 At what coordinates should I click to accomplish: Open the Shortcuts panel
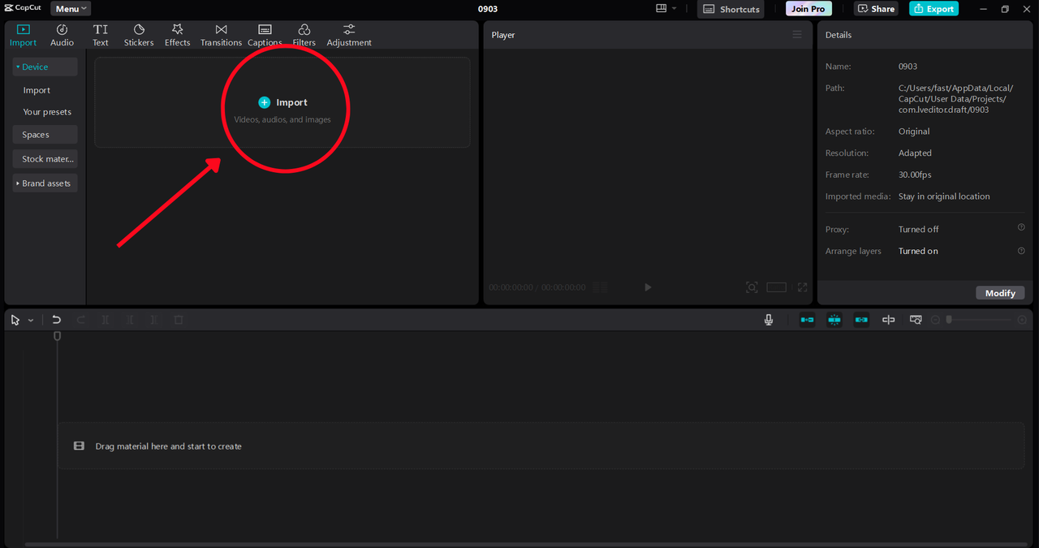pos(731,9)
